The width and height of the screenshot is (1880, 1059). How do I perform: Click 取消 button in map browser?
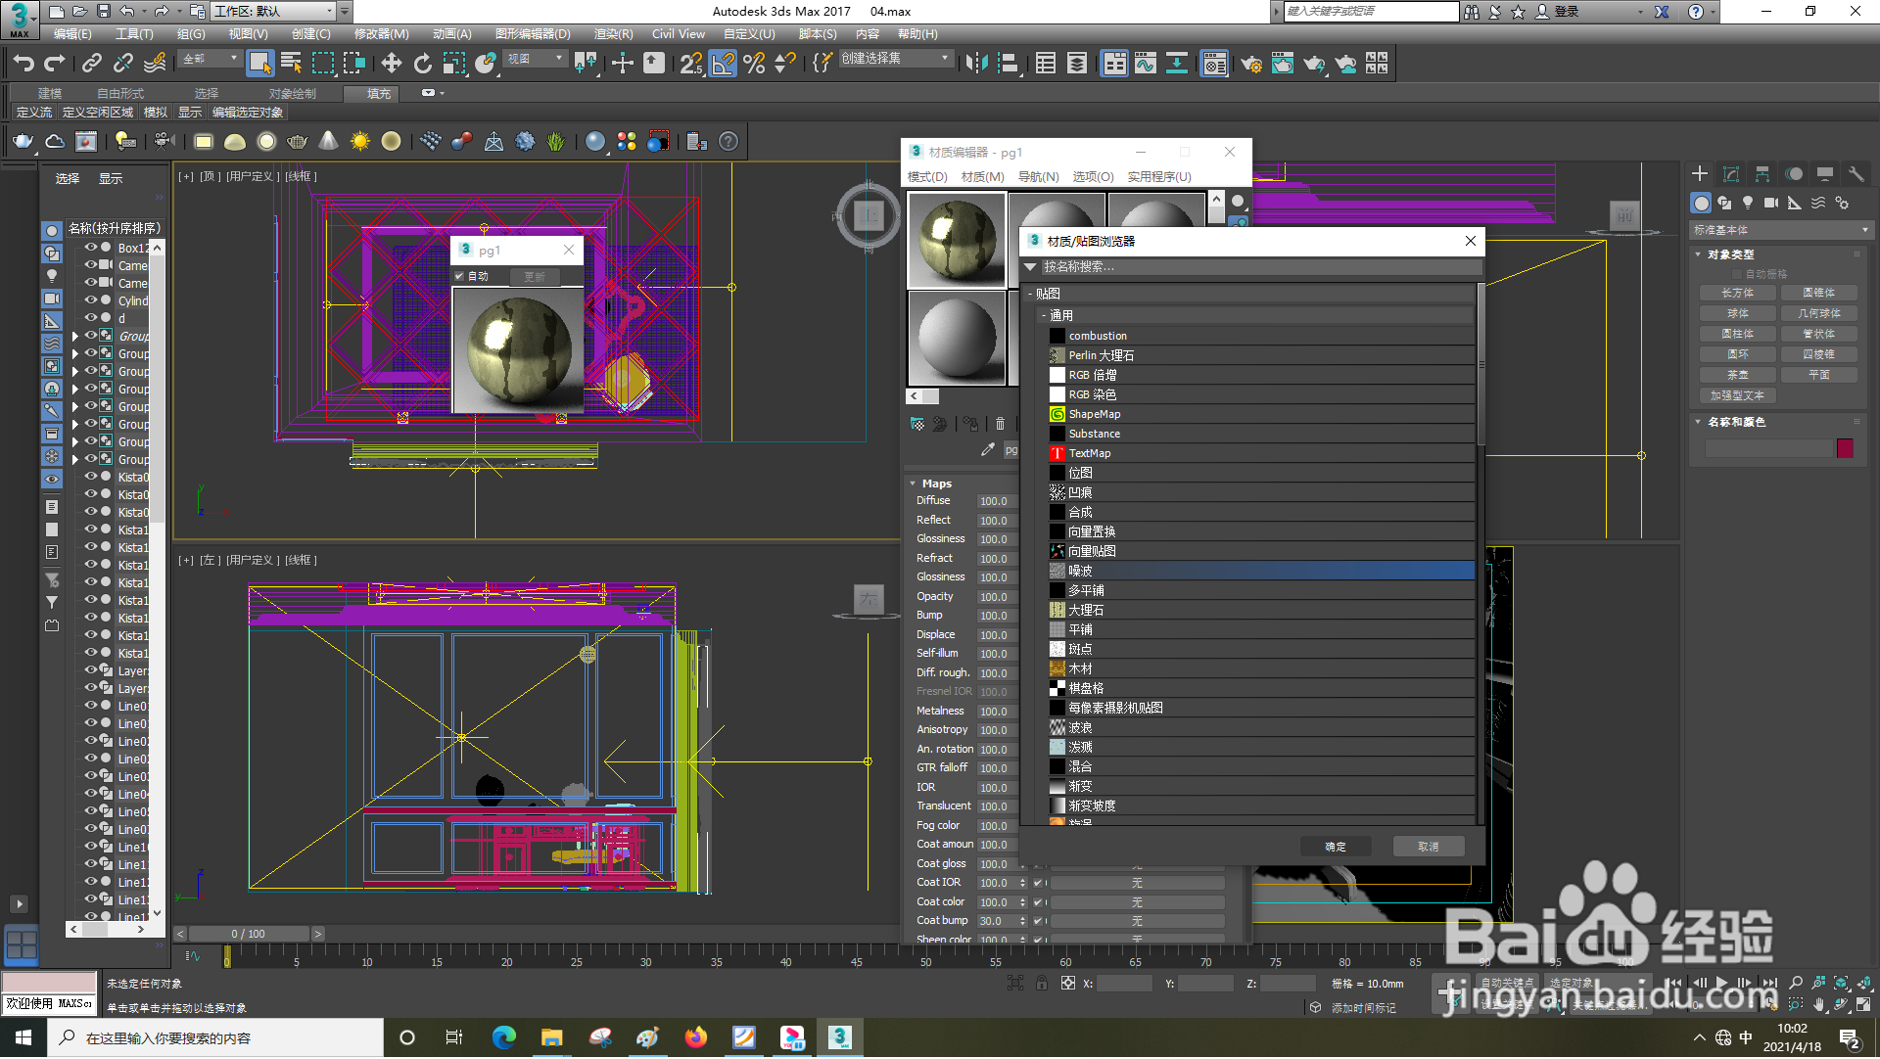click(1429, 847)
